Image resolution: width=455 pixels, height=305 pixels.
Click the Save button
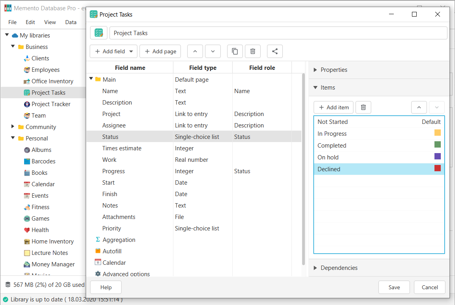tap(394, 287)
